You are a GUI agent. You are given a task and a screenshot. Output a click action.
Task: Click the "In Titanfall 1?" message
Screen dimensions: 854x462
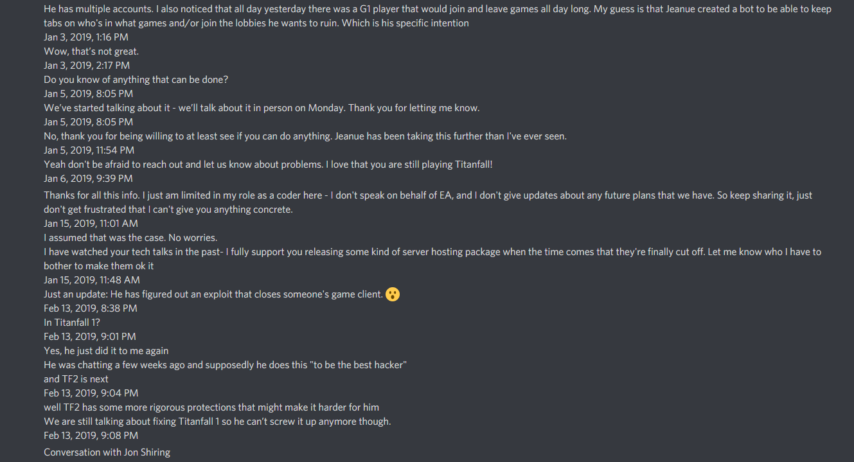(x=72, y=323)
